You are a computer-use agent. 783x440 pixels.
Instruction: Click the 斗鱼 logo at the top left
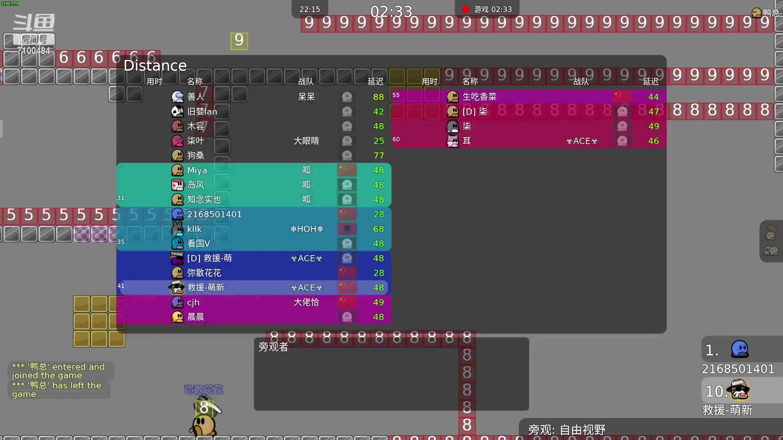34,23
